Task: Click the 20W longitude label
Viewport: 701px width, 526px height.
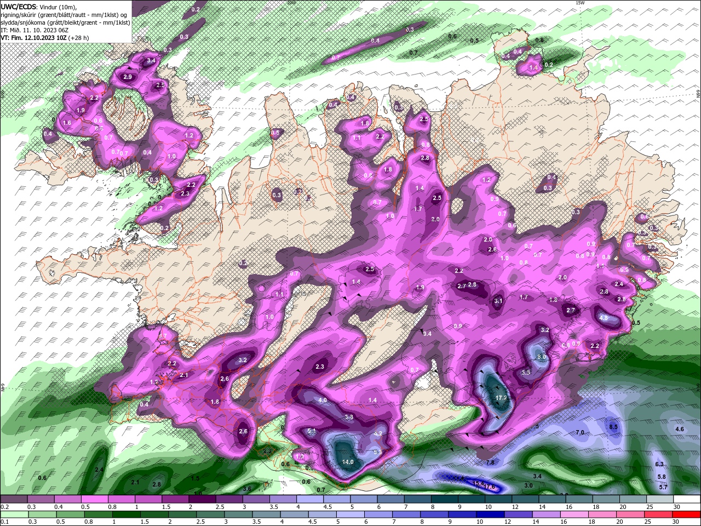Action: (x=291, y=2)
